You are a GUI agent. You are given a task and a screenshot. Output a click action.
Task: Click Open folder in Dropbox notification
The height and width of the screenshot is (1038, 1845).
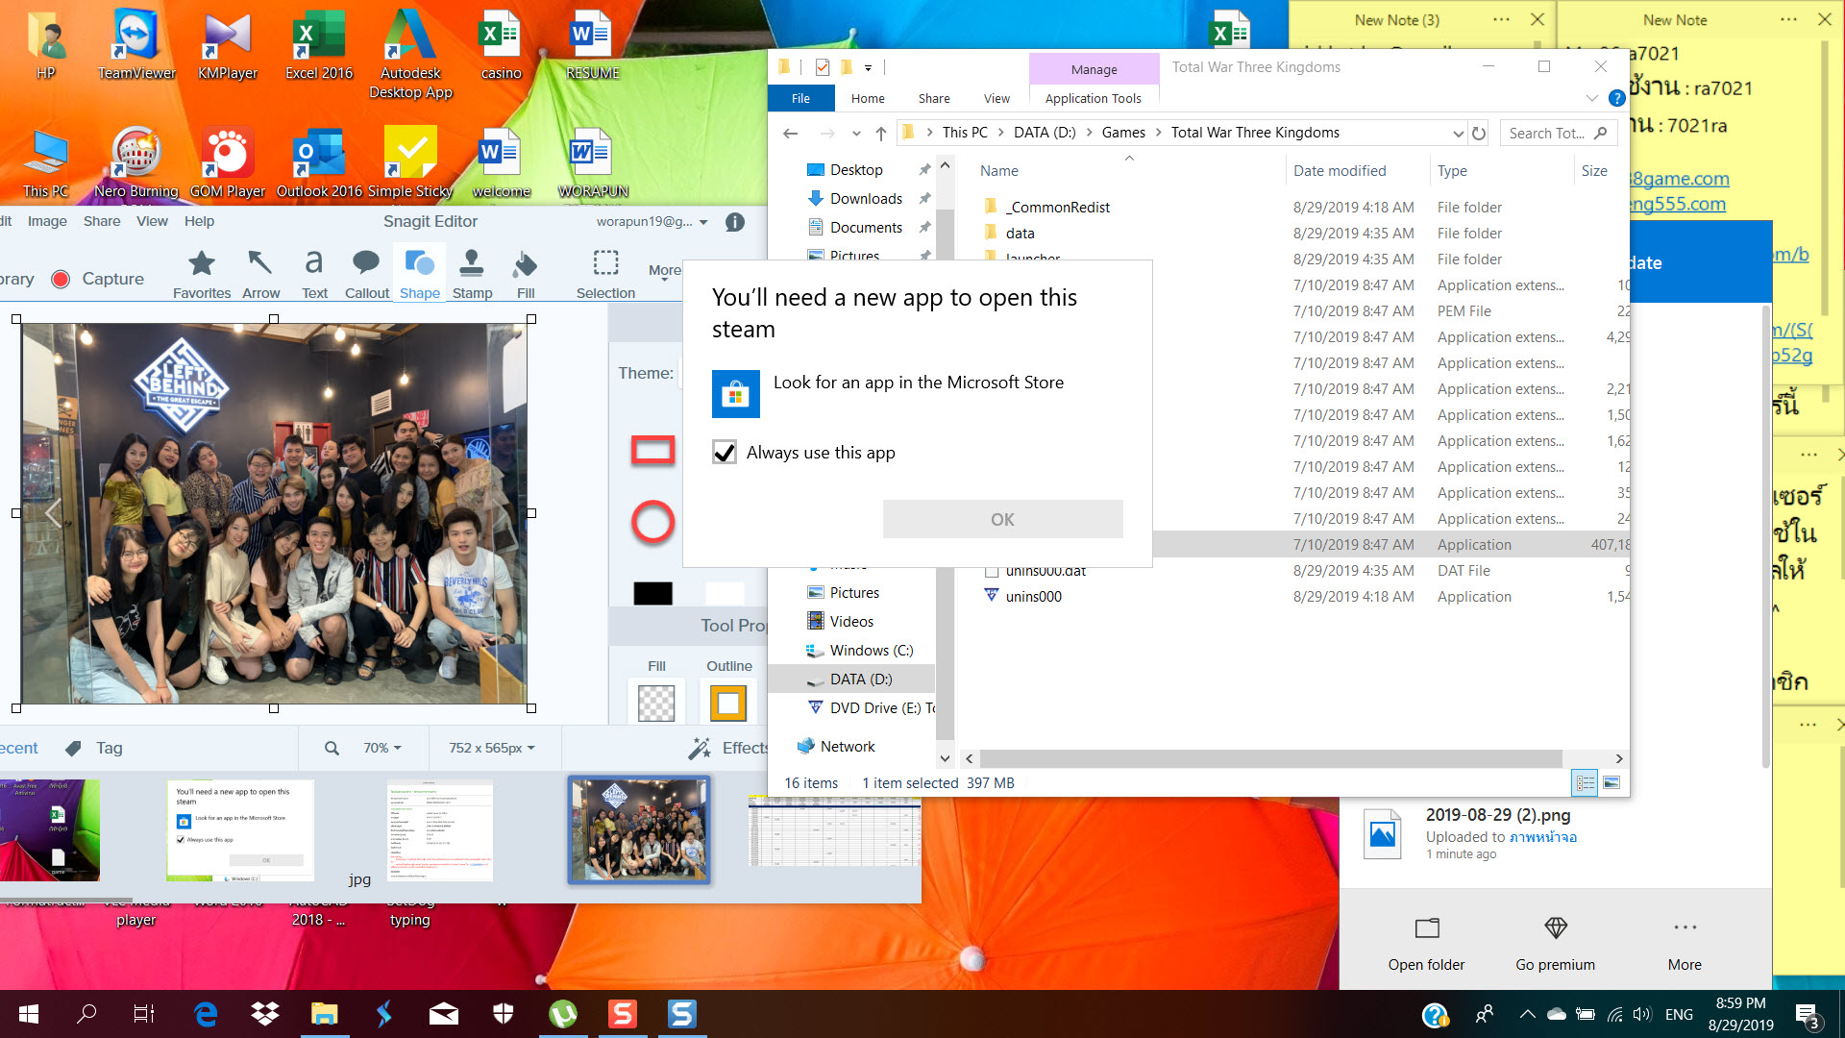[1426, 943]
